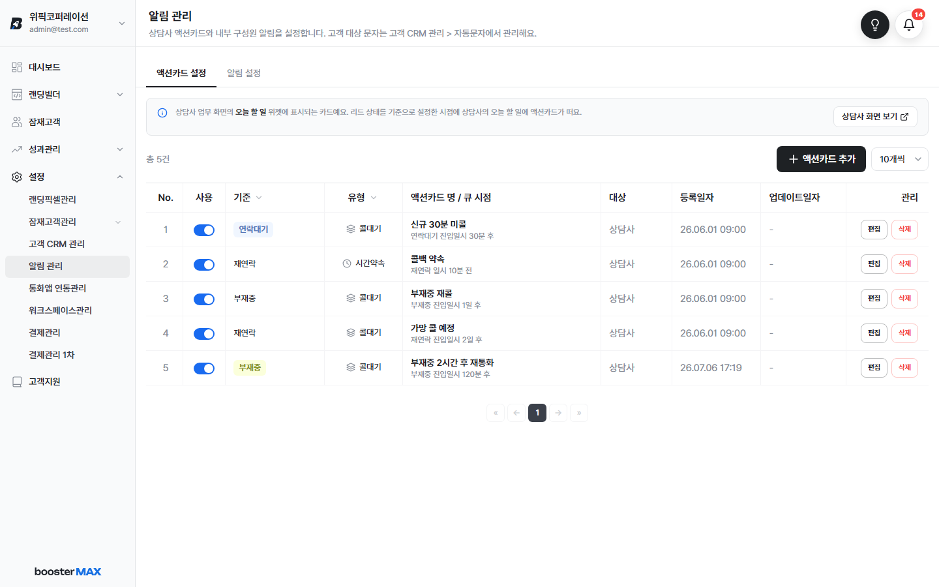Open 결제관리 in the sidebar
939x587 pixels.
click(67, 333)
